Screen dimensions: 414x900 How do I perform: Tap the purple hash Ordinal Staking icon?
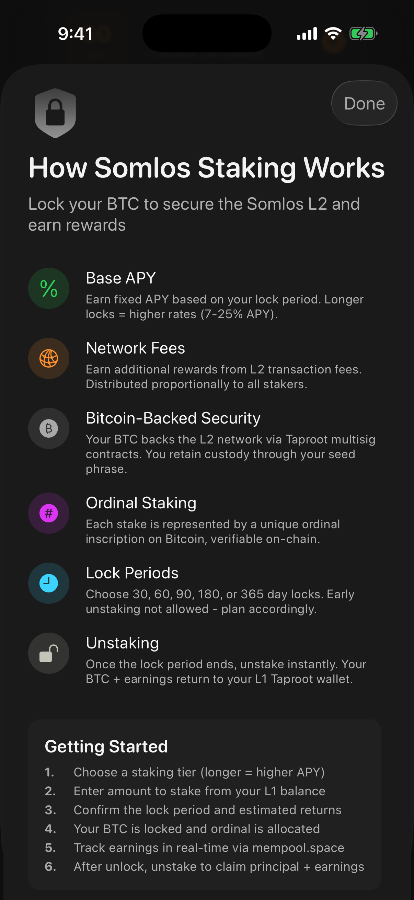(x=48, y=513)
